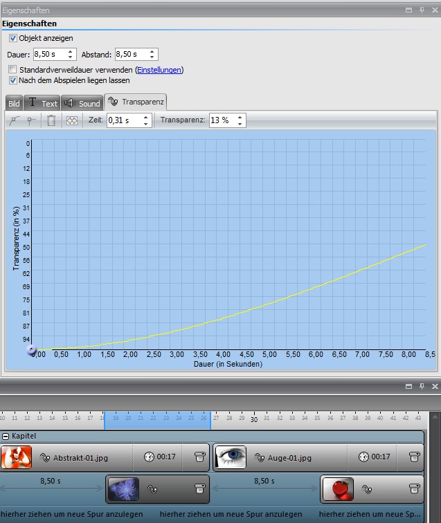Increase Dauer value with up arrow
The image size is (441, 523).
(71, 51)
